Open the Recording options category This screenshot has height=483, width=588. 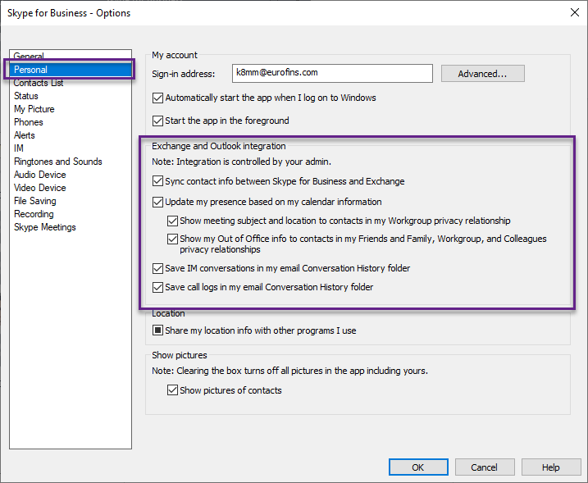point(34,214)
